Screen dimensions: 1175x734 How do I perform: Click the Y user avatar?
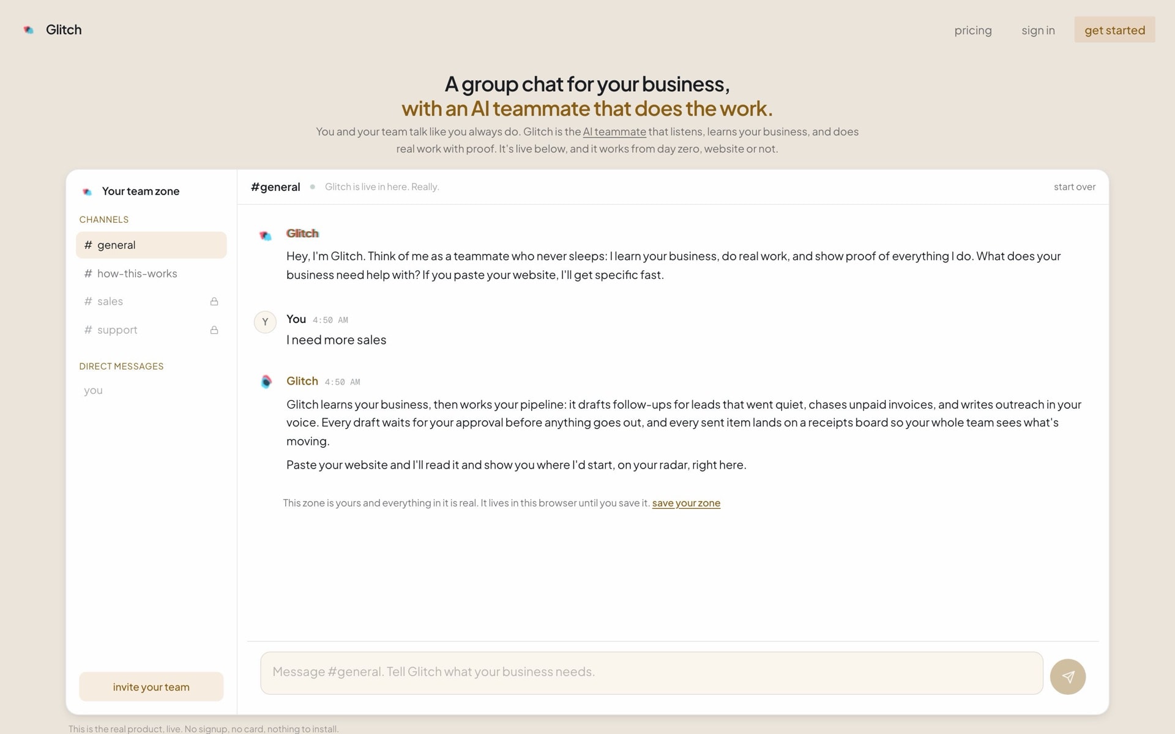click(x=265, y=322)
